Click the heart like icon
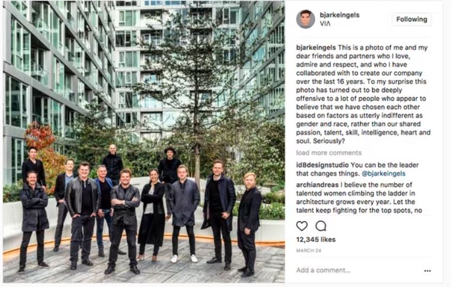The image size is (451, 287). 302,226
